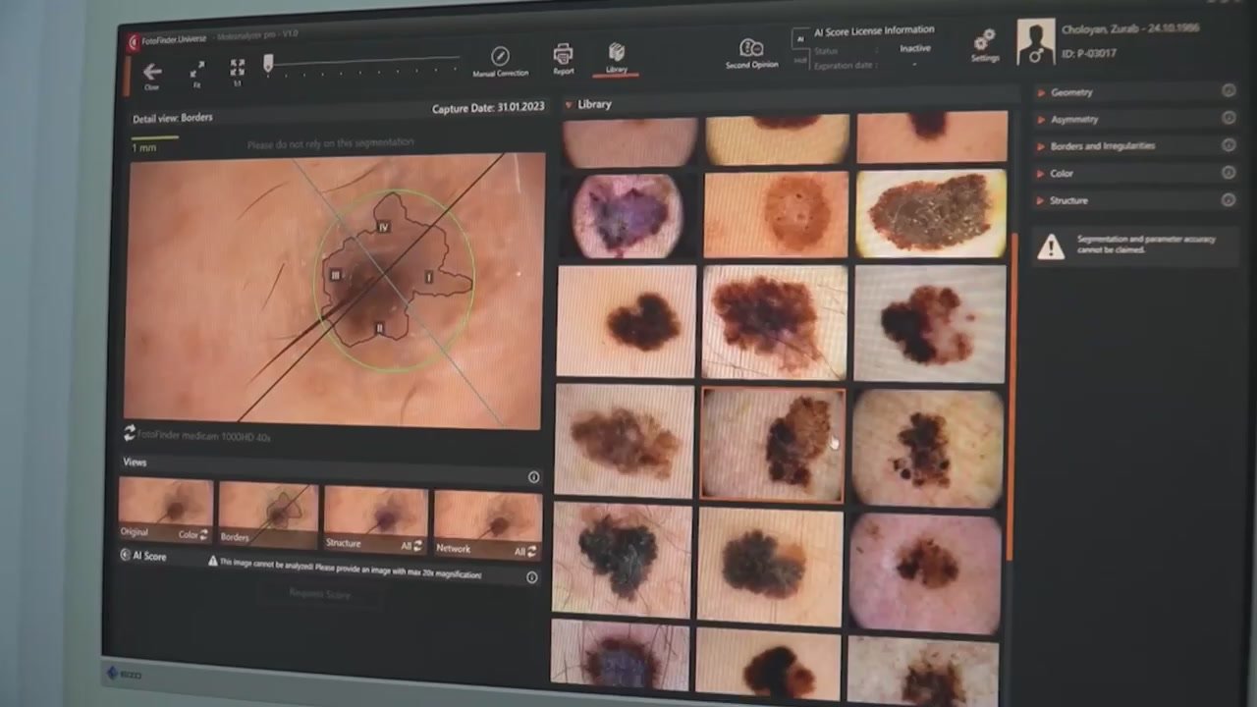Viewport: 1257px width, 707px height.
Task: Open the Settings gears icon
Action: pos(984,41)
